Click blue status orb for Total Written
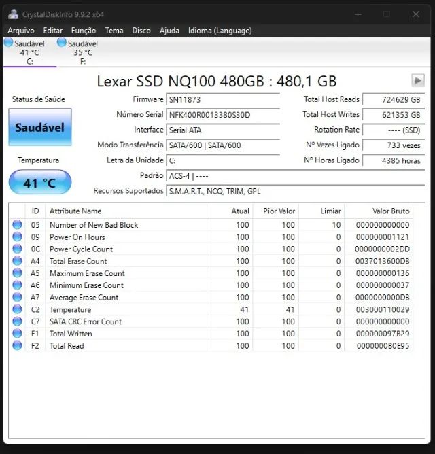 [x=17, y=334]
